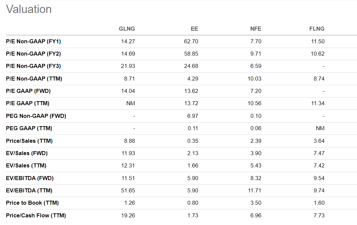
Task: Select the EV/EBITDA (TTM) row label
Action: [x=29, y=190]
